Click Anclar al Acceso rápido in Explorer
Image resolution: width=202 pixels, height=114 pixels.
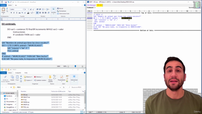coord(5,79)
